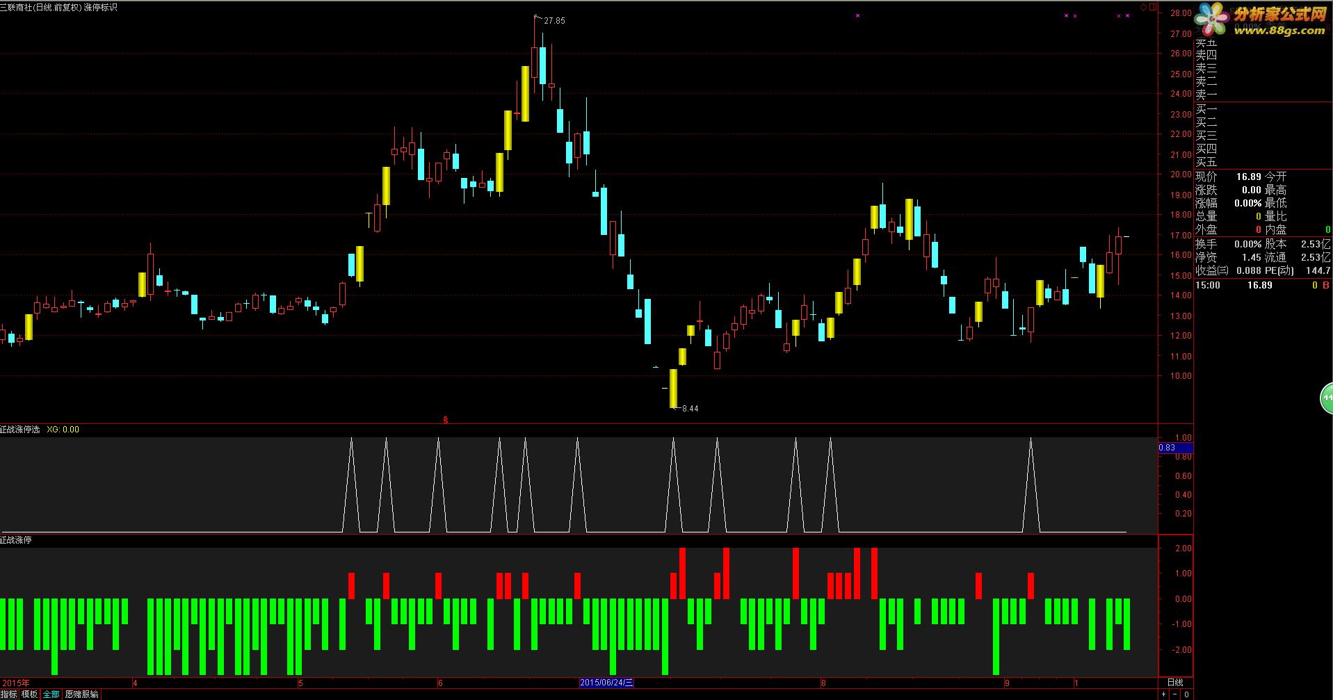Click the minus zoom-out button
1333x700 pixels.
[1175, 694]
